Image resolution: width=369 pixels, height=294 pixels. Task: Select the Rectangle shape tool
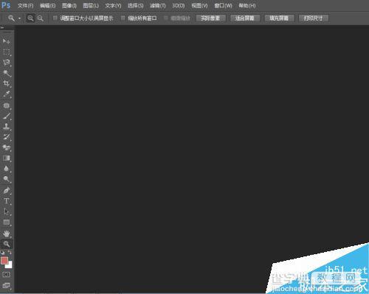(x=7, y=223)
